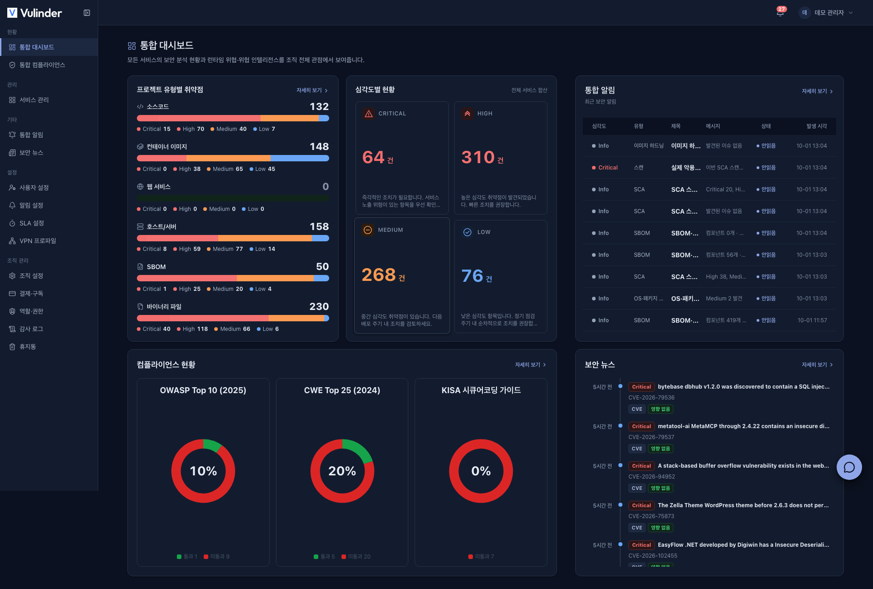Click the 바이너리 파일 severity progress bar
873x589 pixels.
[233, 318]
